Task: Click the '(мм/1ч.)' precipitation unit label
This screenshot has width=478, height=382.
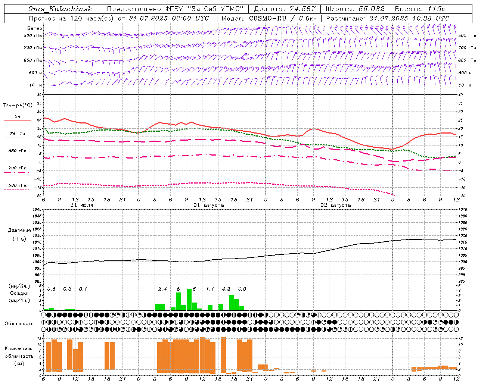Action: [x=19, y=300]
